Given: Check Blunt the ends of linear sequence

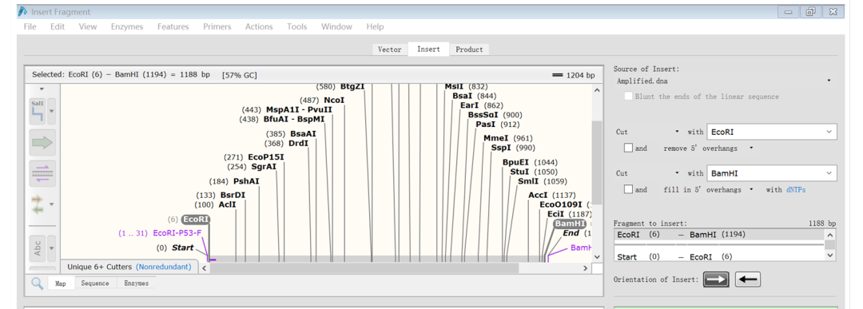Looking at the screenshot, I should (628, 97).
